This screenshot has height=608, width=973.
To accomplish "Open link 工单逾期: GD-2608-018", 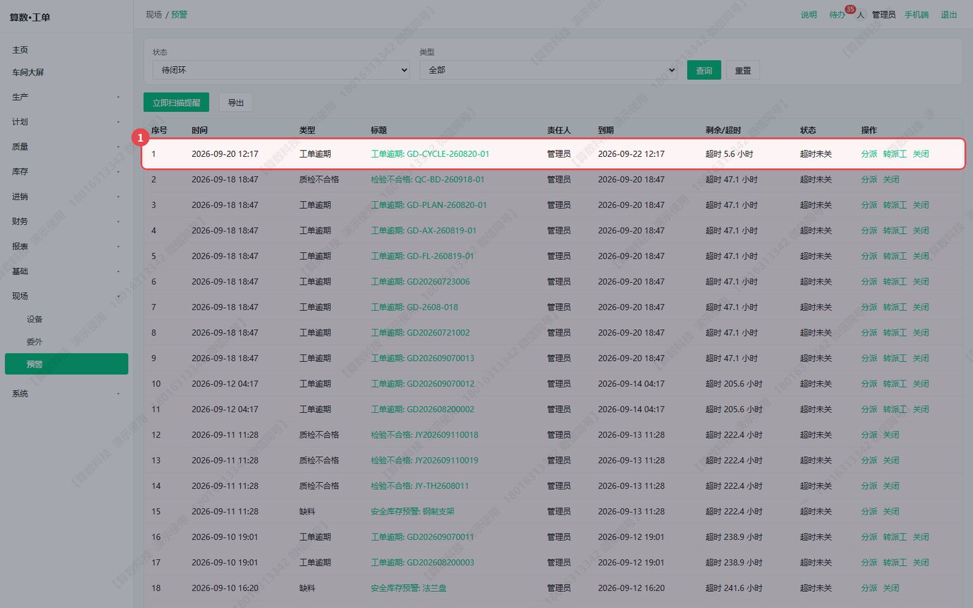I will point(414,307).
